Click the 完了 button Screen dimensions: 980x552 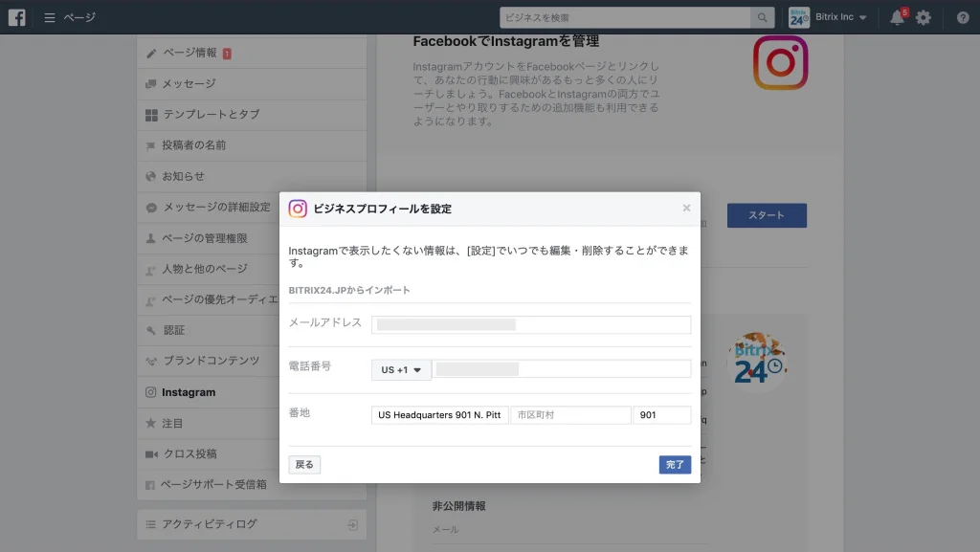point(675,464)
